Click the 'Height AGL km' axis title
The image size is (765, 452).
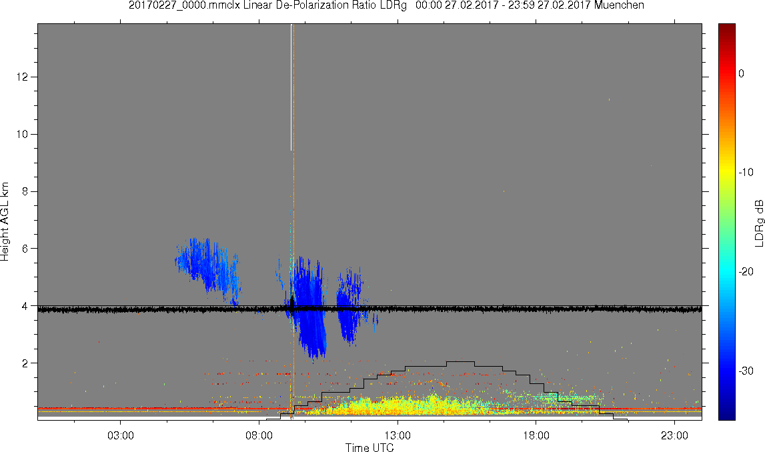5,222
